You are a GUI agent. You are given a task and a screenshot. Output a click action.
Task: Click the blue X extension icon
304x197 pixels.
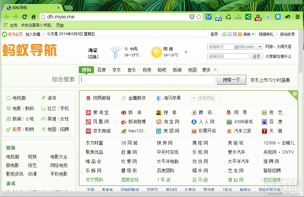[x=209, y=17]
